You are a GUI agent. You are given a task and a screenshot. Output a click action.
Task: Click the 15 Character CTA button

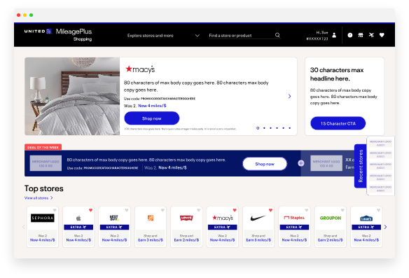(338, 123)
